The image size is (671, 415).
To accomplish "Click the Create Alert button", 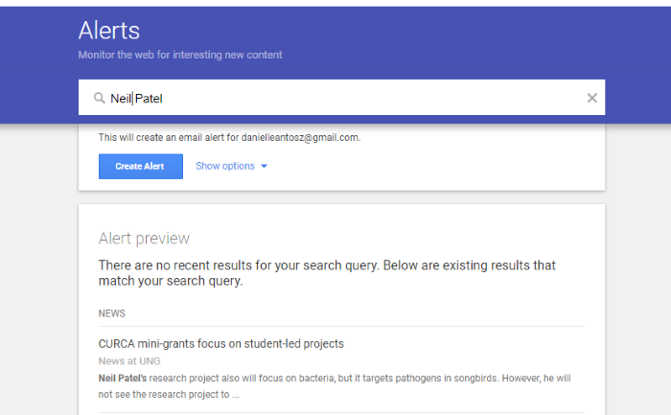I will [141, 167].
